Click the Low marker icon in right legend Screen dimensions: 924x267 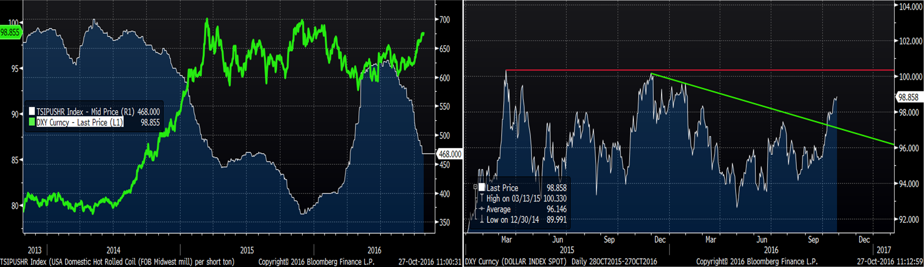(x=481, y=219)
